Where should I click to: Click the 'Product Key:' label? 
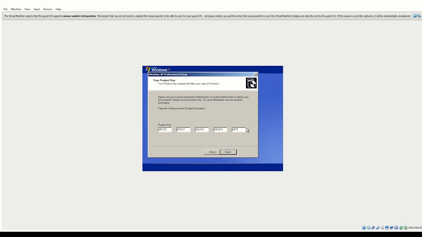coord(165,125)
